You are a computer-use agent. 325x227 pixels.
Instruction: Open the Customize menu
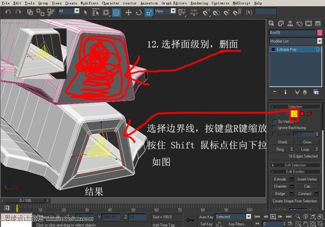pos(220,3)
